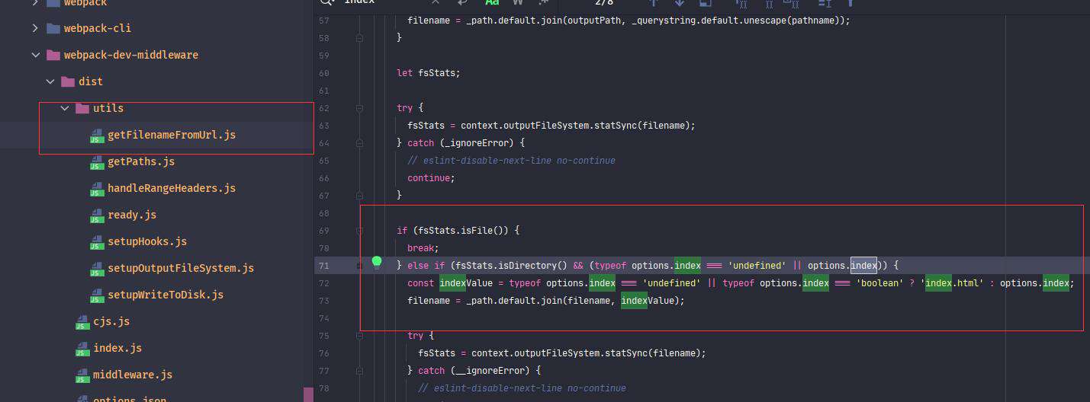
Task: Click the JS file icon of getPaths.js
Action: [x=97, y=162]
